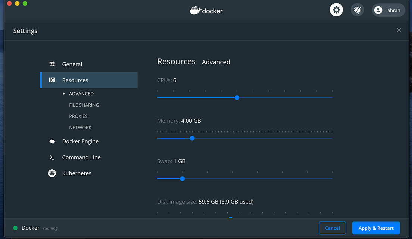
Task: Click the 'Swap: 1 GB' label
Action: point(171,161)
